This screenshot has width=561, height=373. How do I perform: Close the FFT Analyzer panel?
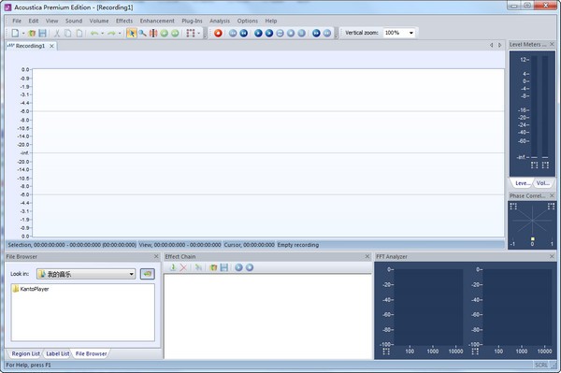[552, 256]
